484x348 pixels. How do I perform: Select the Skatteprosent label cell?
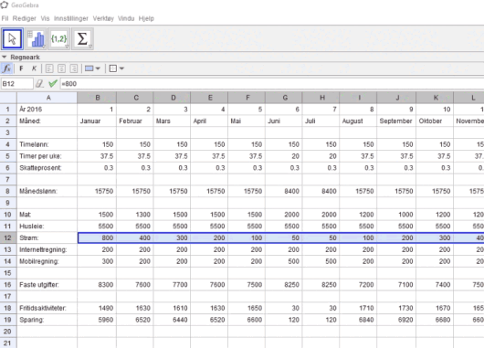click(x=47, y=168)
